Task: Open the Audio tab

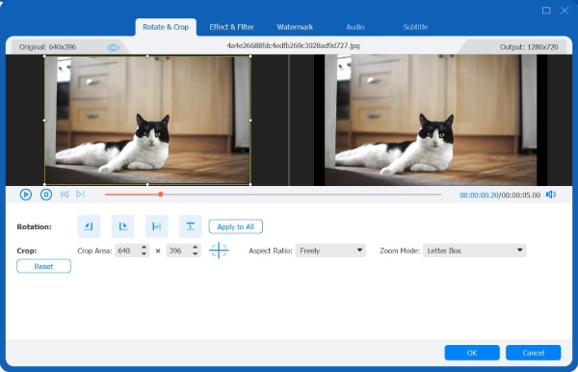Action: [x=355, y=27]
